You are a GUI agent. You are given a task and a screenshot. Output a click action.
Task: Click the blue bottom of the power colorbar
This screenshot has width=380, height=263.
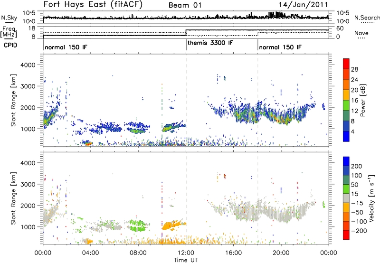[x=346, y=136]
